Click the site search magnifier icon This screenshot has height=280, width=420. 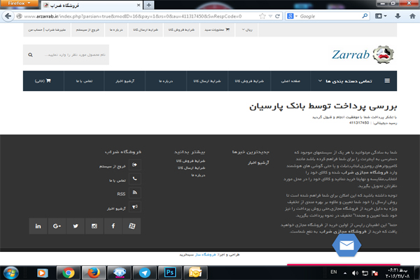click(30, 55)
